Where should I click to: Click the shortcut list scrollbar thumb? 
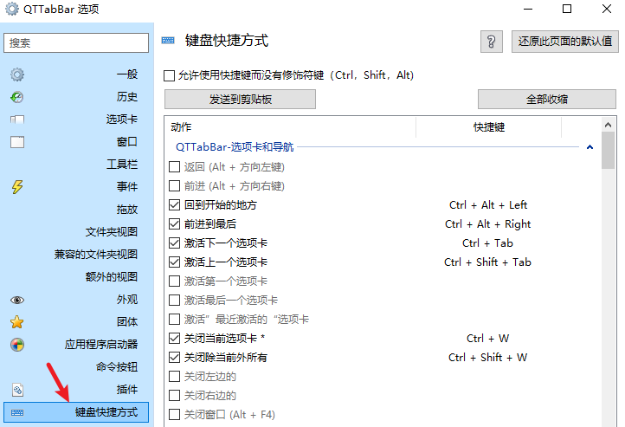(608, 151)
